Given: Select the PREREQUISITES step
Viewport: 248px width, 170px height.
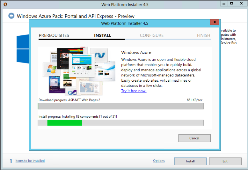Looking at the screenshot, I should click(x=54, y=35).
